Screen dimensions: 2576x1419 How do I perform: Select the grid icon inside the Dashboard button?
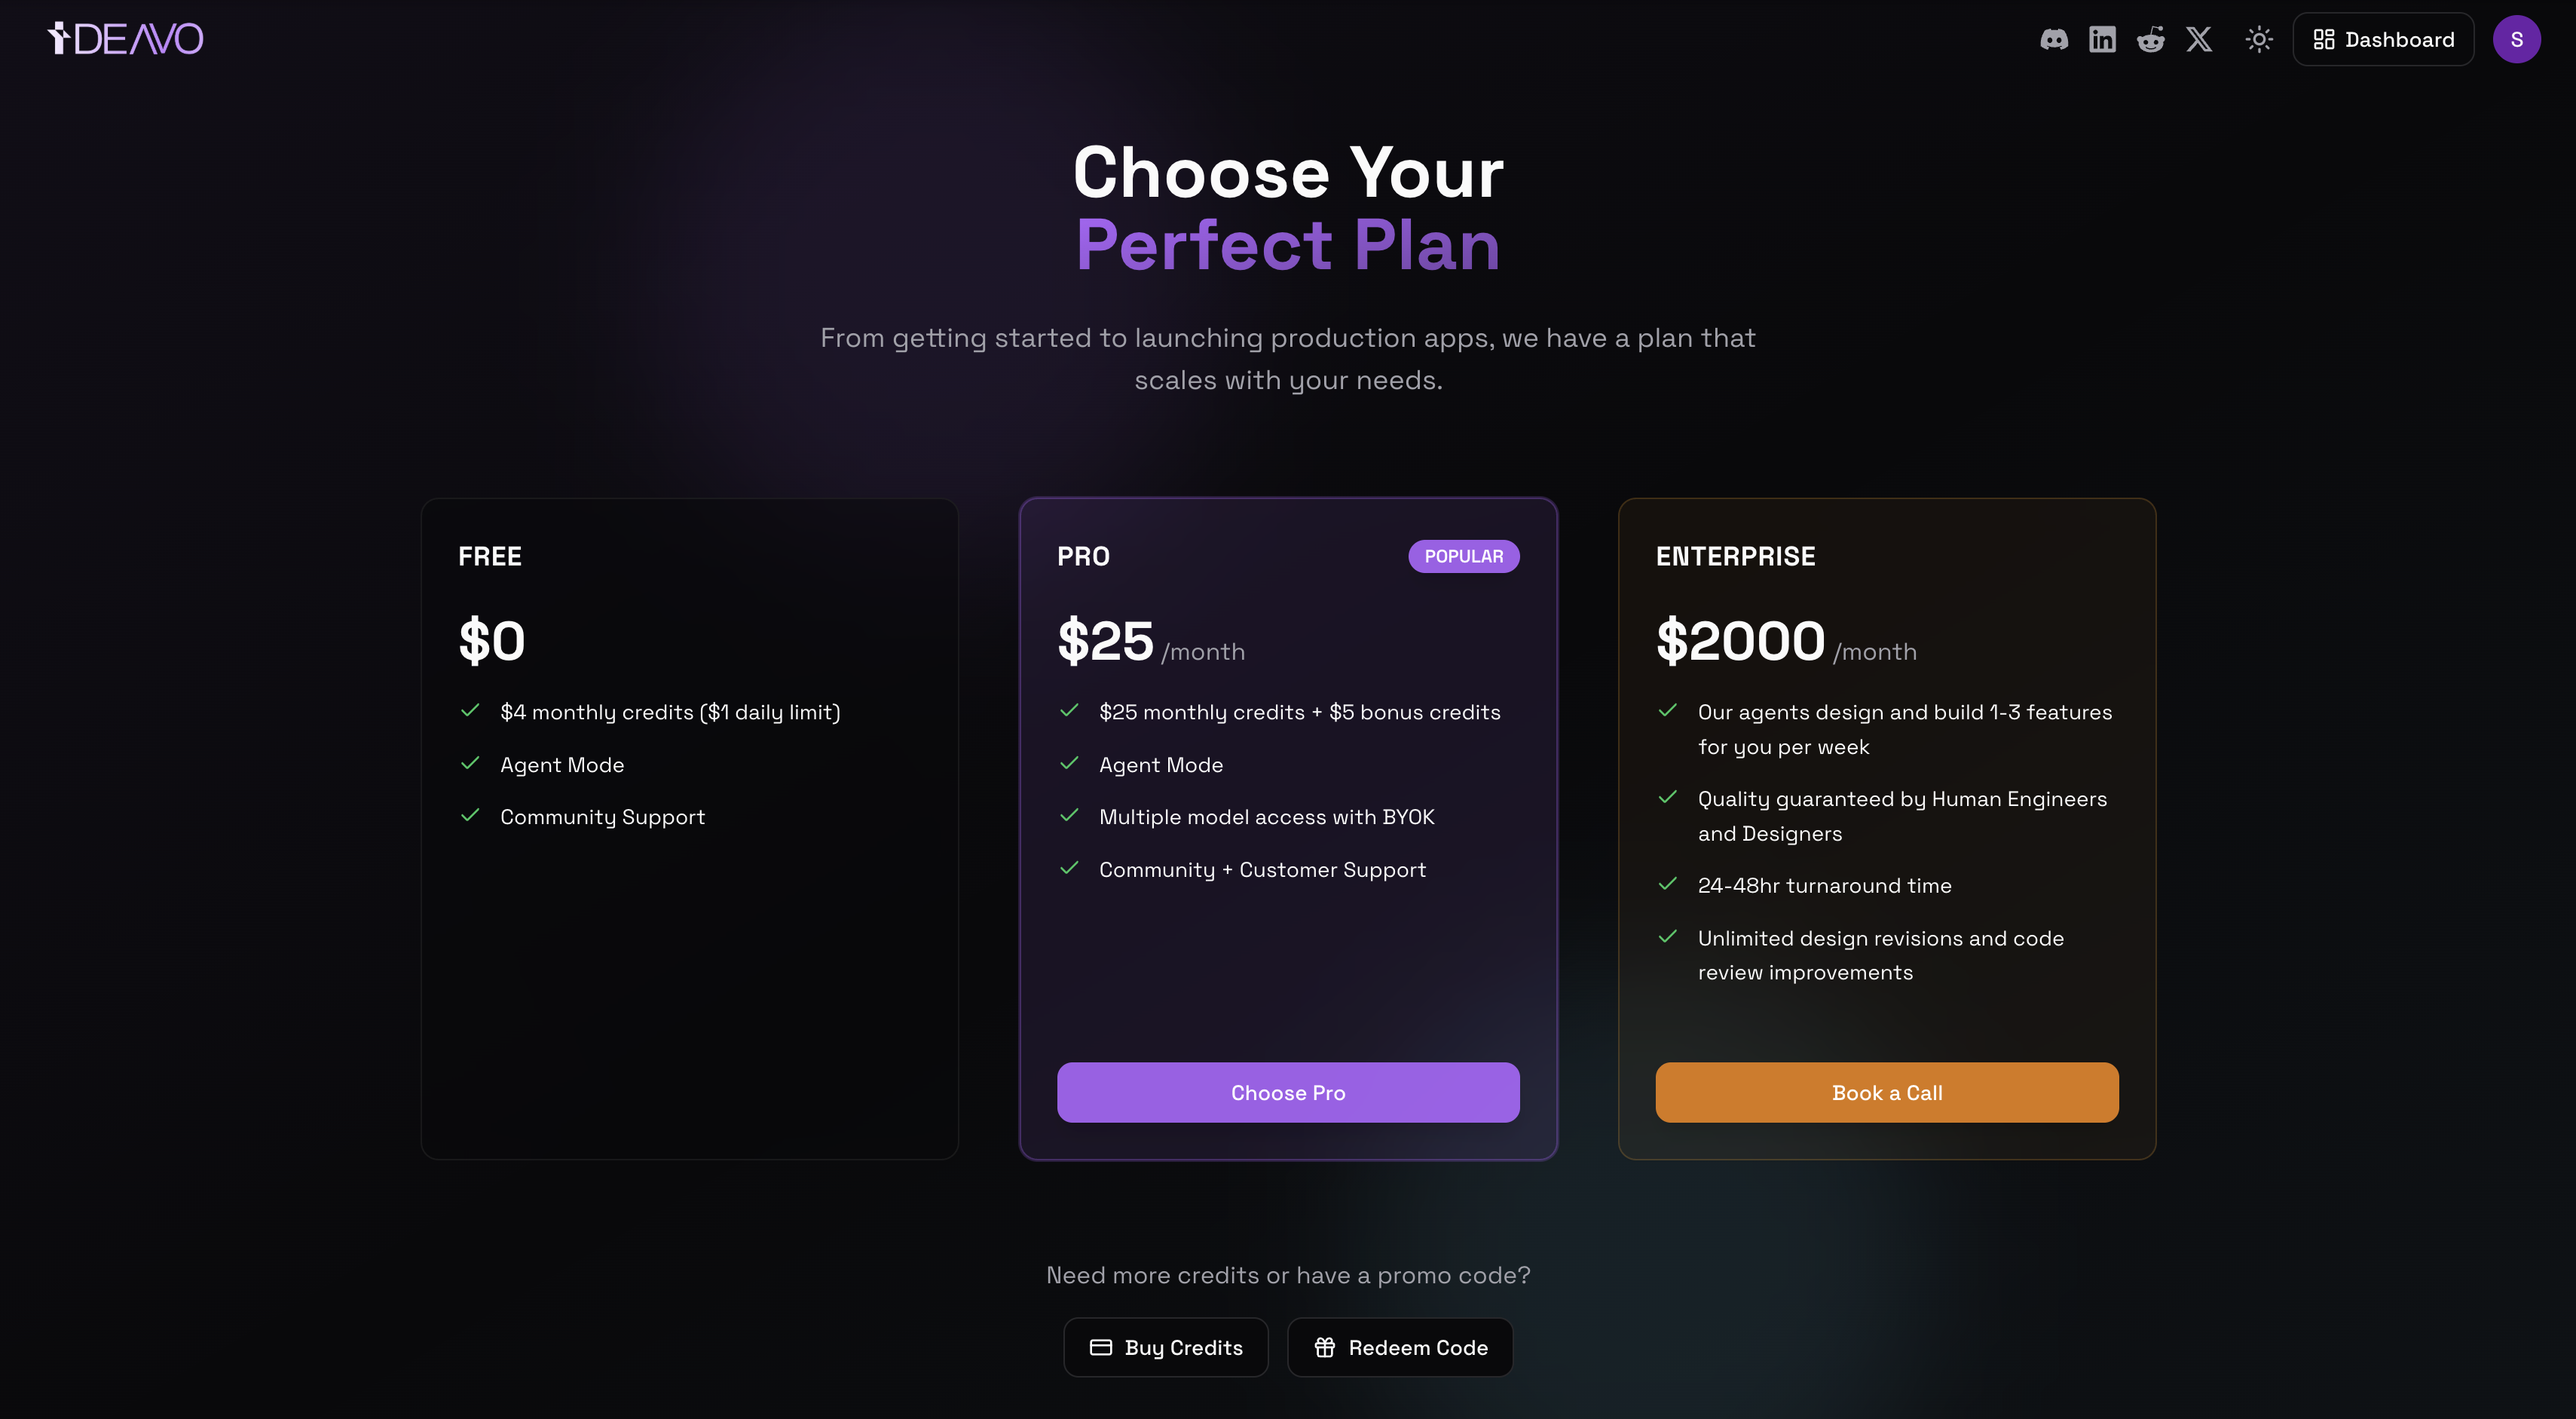(2324, 39)
